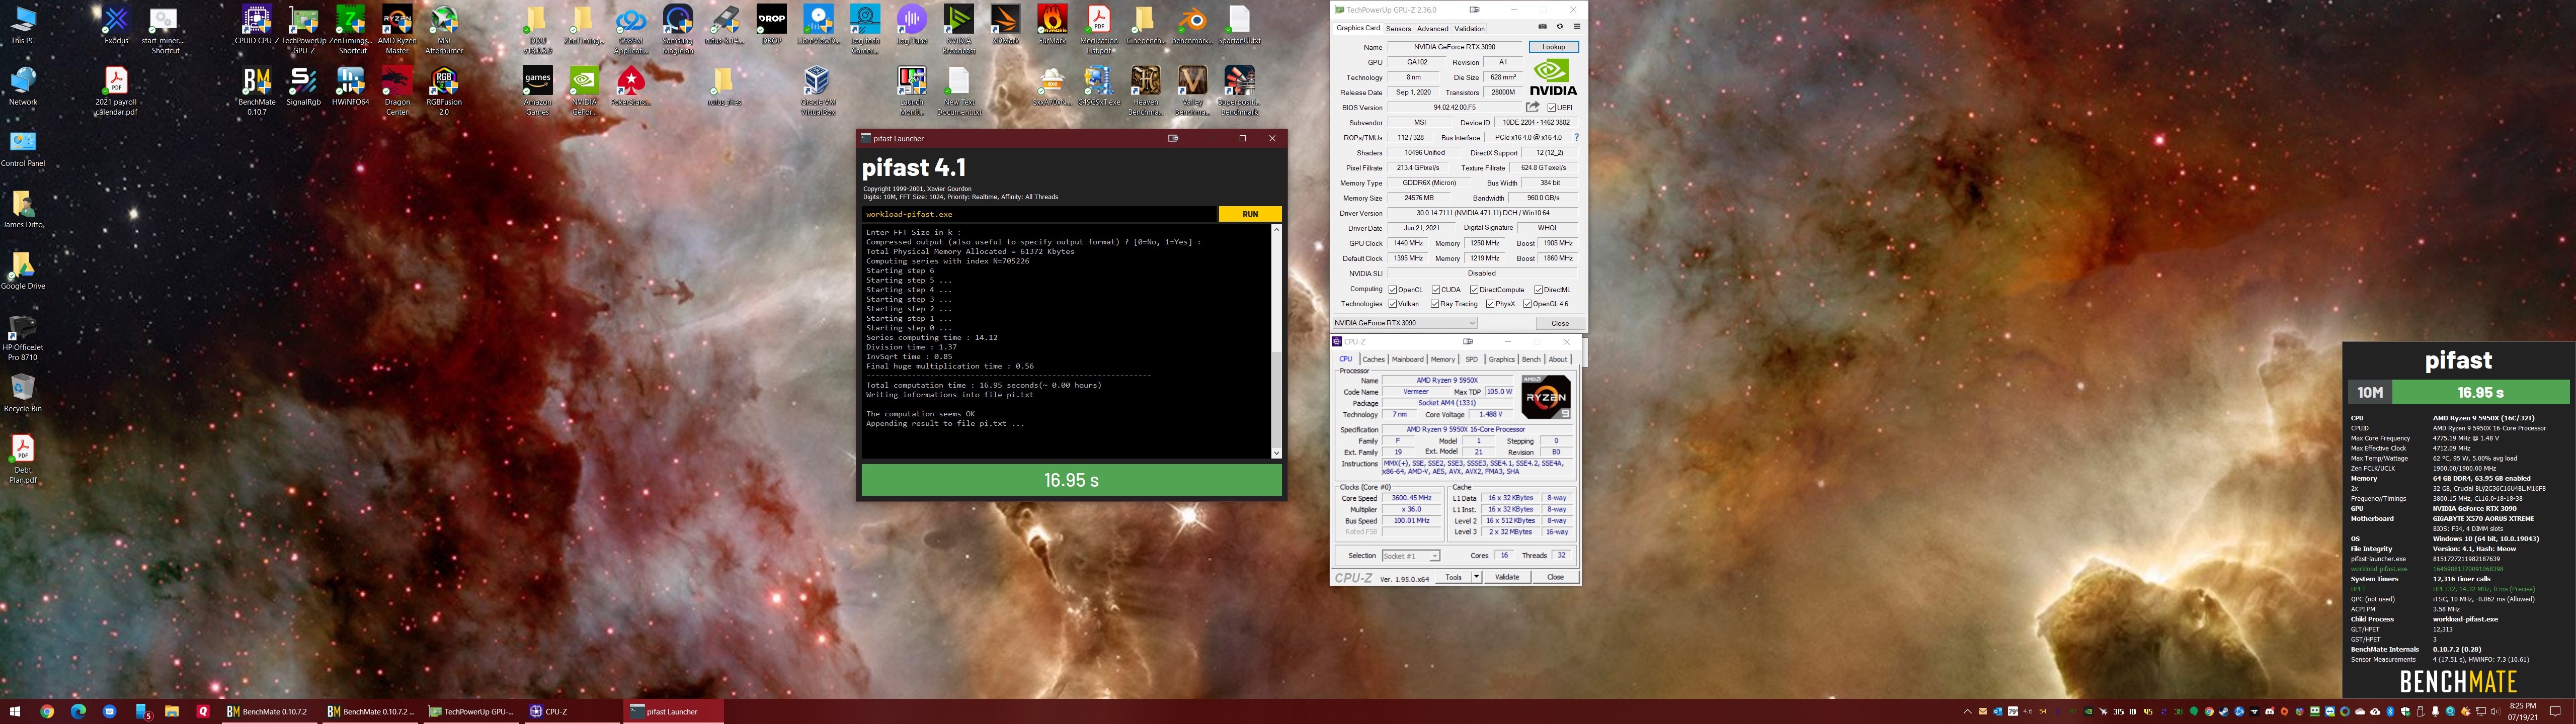Screen dimensions: 2576x724
Task: Click scroll down arrow in pifast console
Action: (x=1276, y=453)
